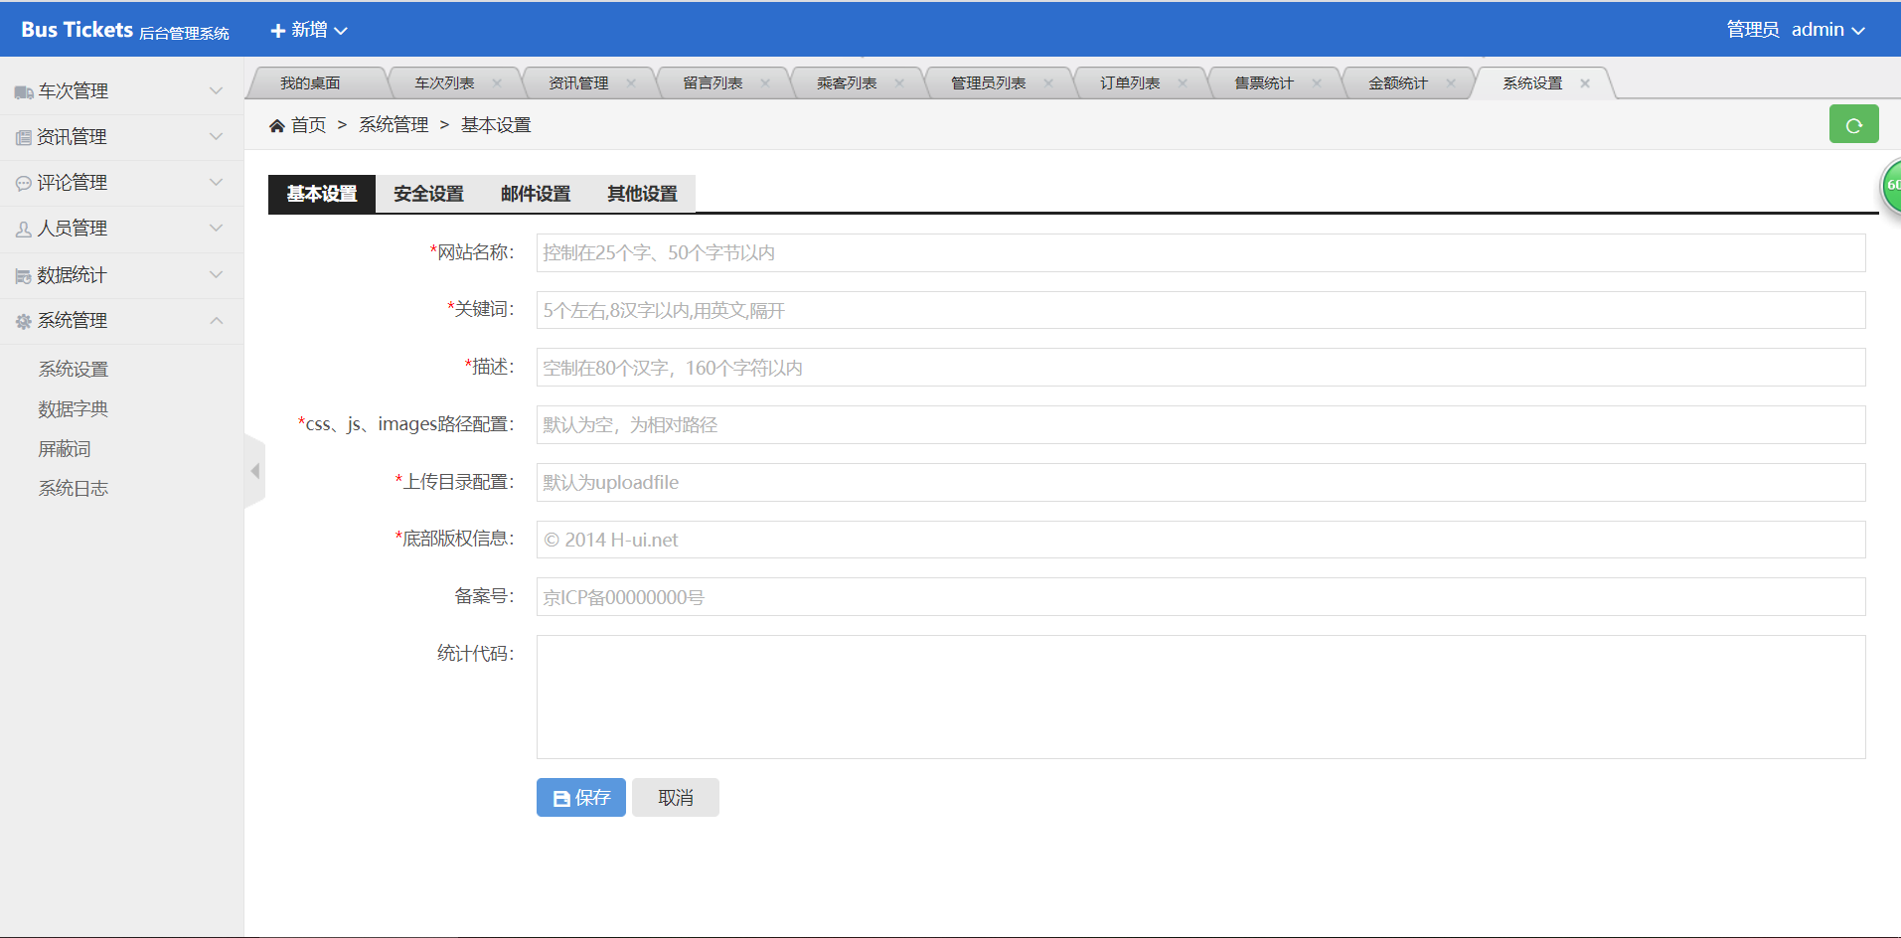Switch to the 邮件设置 tab

click(536, 194)
